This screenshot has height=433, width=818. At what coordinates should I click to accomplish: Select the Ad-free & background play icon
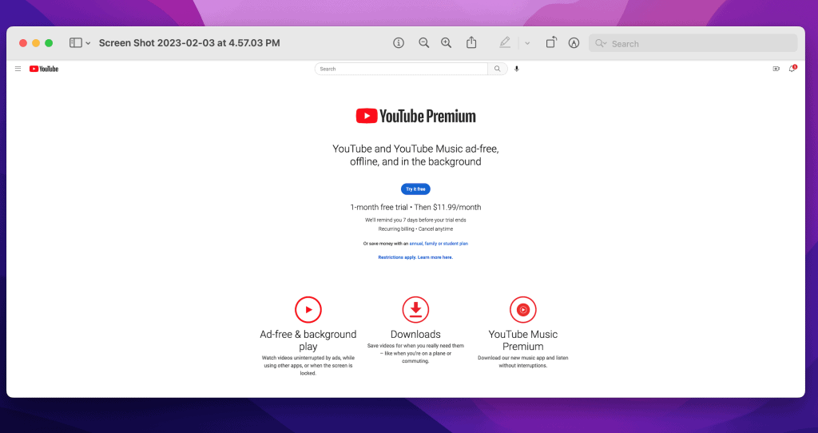click(308, 309)
